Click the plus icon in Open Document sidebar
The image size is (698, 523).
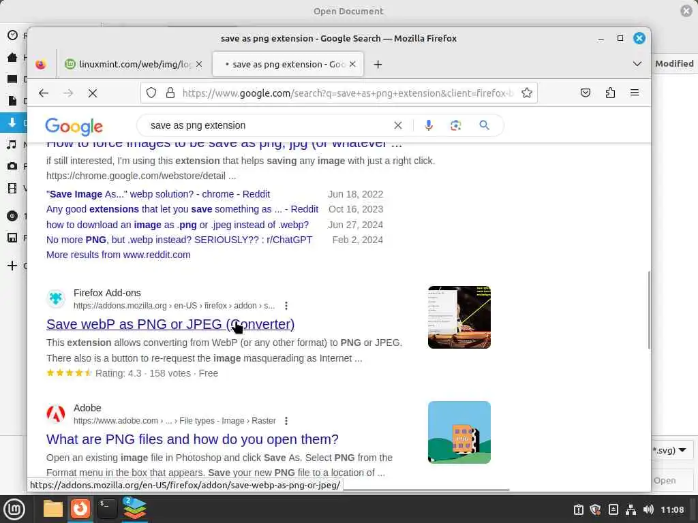point(12,266)
